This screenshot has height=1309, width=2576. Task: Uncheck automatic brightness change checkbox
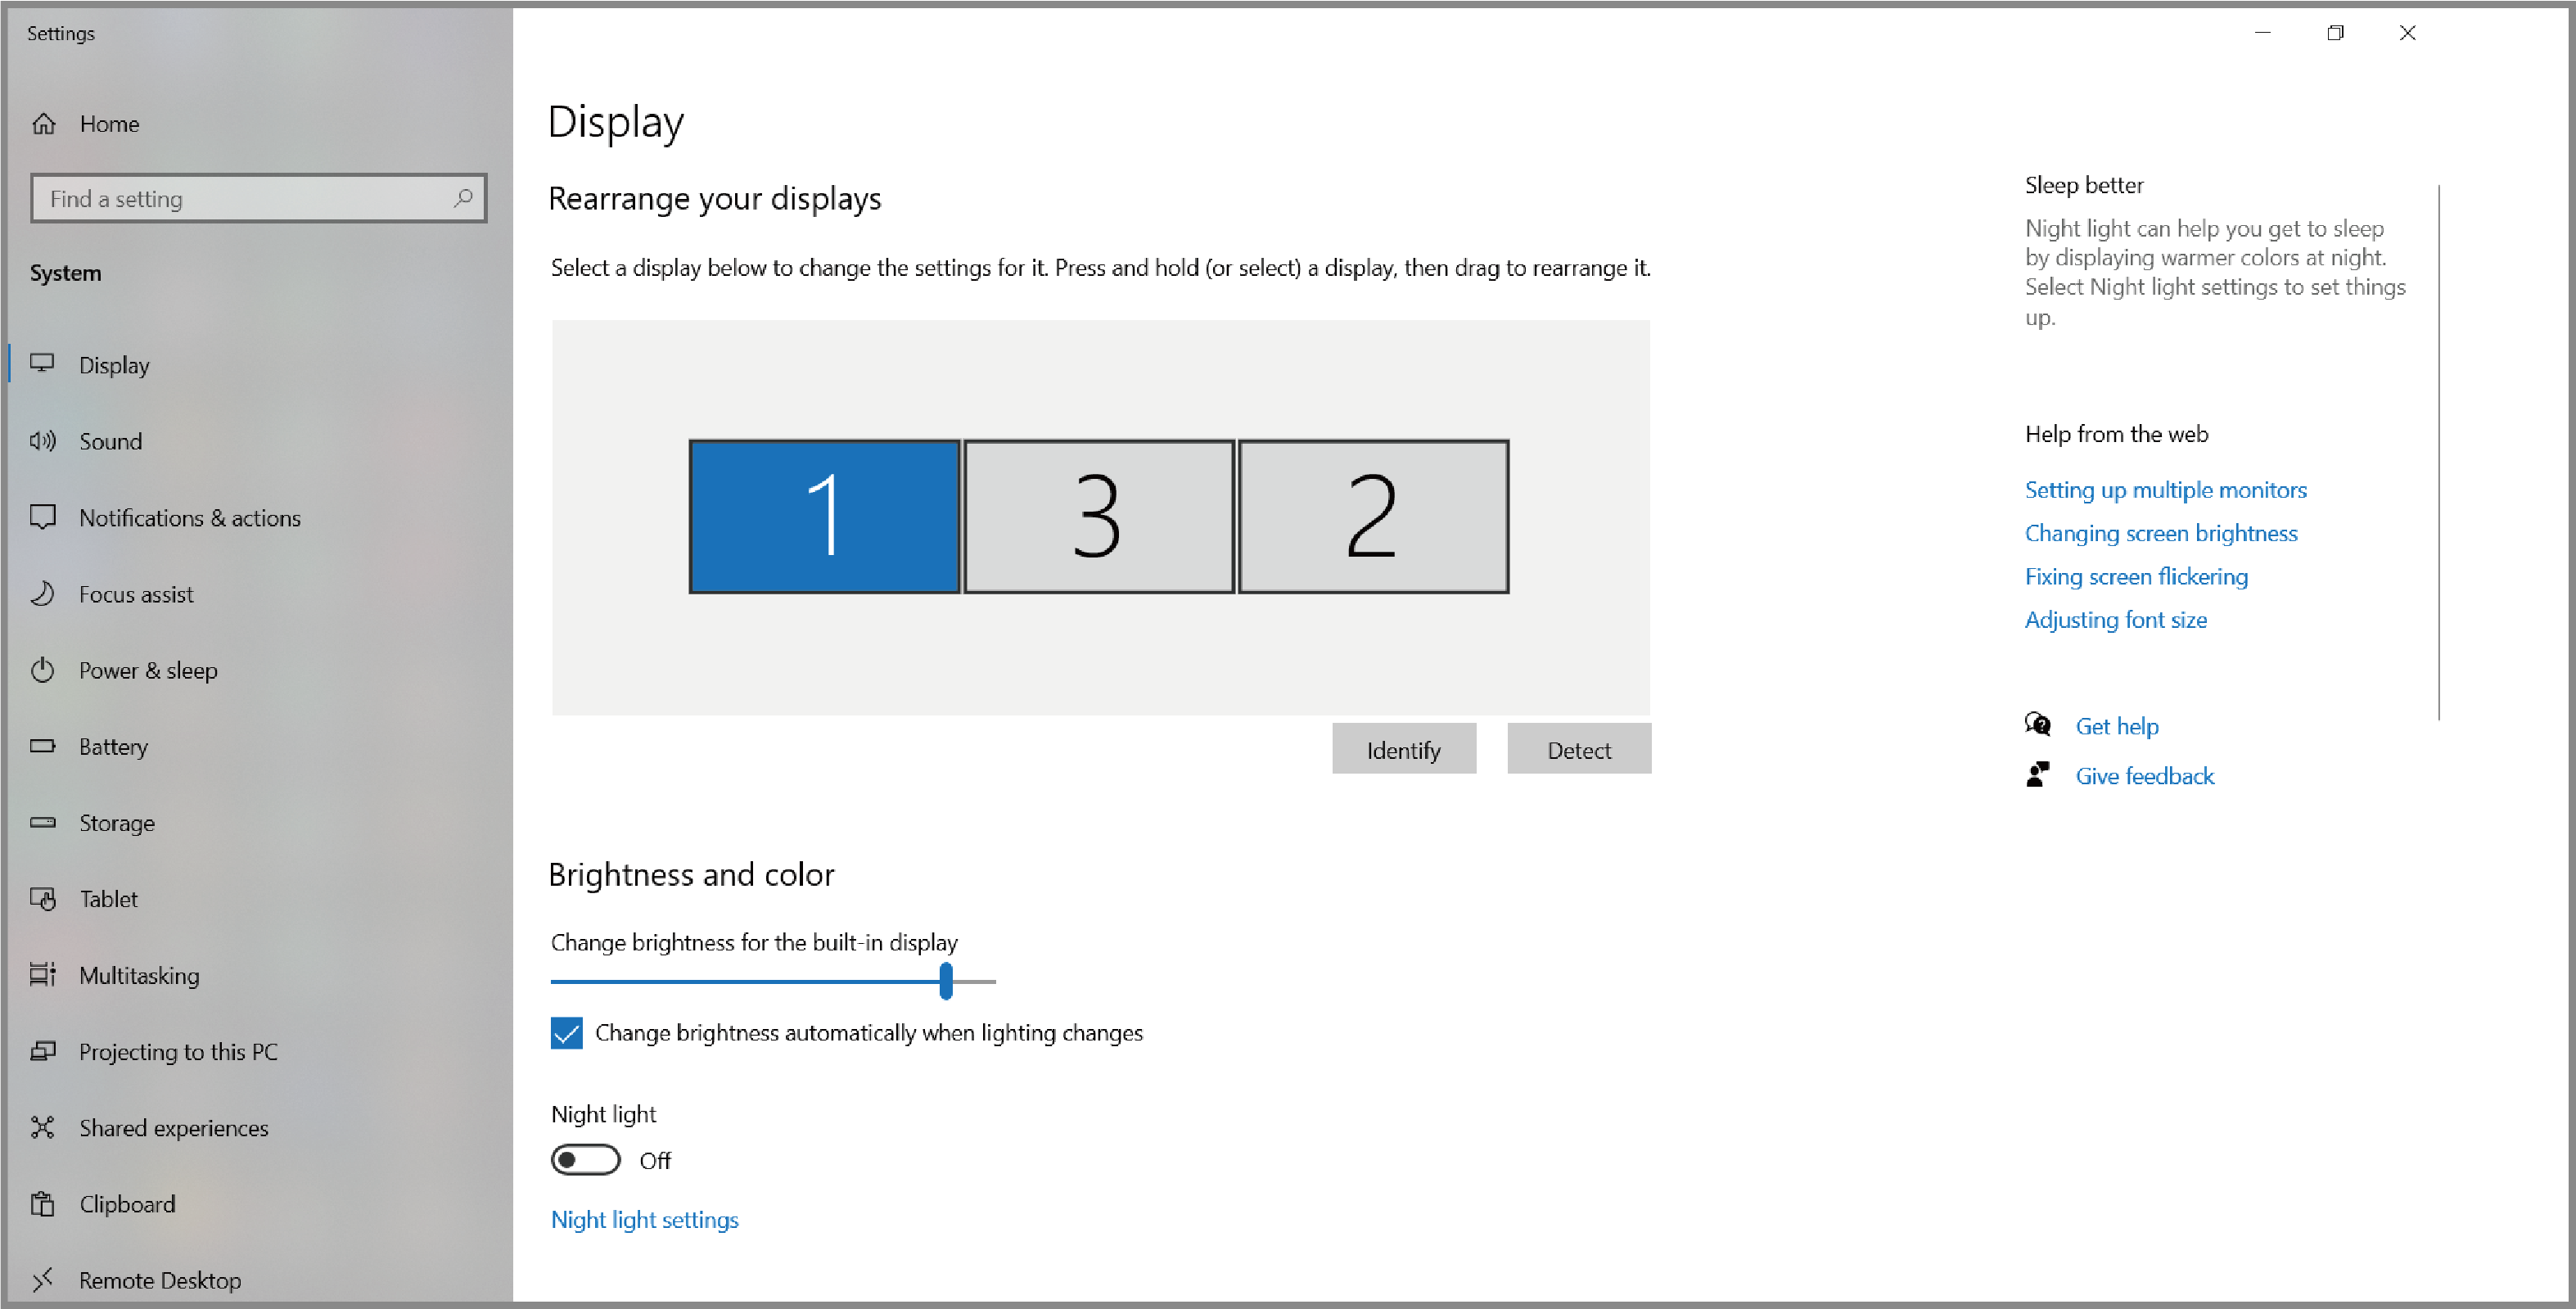pos(567,1033)
